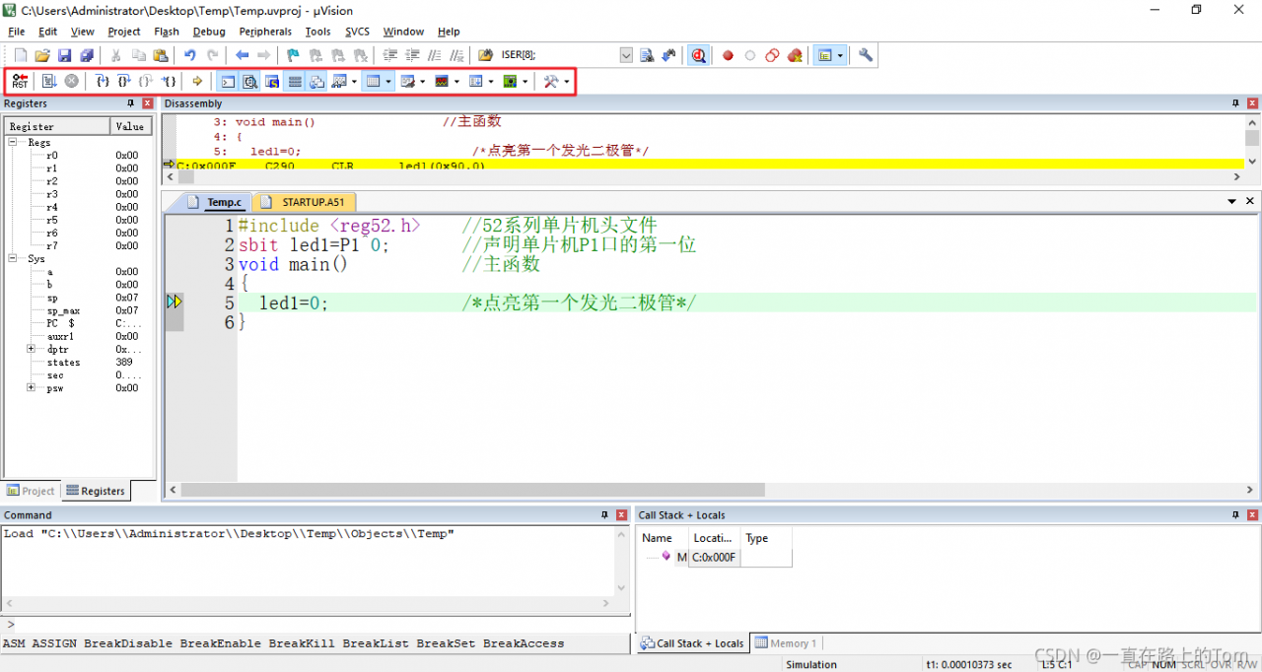The height and width of the screenshot is (672, 1262).
Task: Toggle the Symbols Window button
Action: pyautogui.click(x=272, y=81)
